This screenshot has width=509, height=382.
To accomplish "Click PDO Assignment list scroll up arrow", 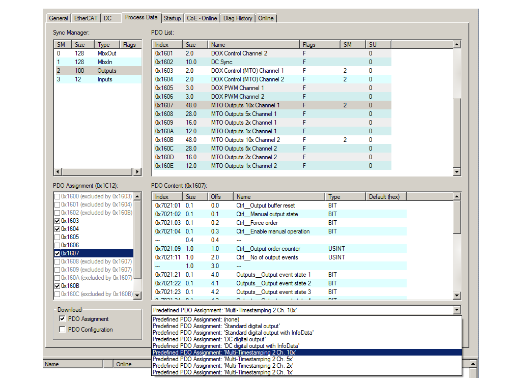I will point(137,196).
